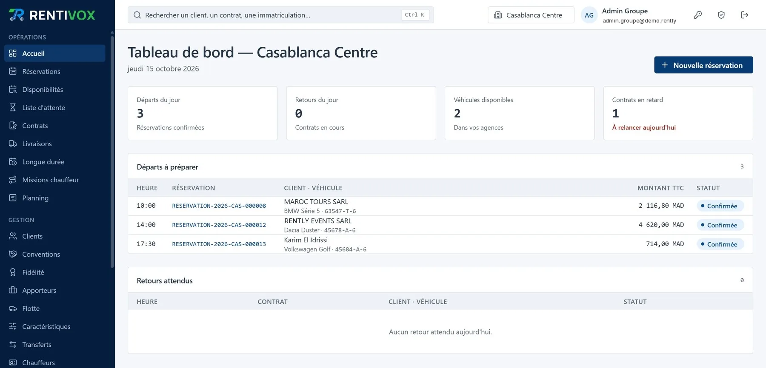Image resolution: width=766 pixels, height=368 pixels.
Task: Open Caractéristiques settings item
Action: [54, 326]
